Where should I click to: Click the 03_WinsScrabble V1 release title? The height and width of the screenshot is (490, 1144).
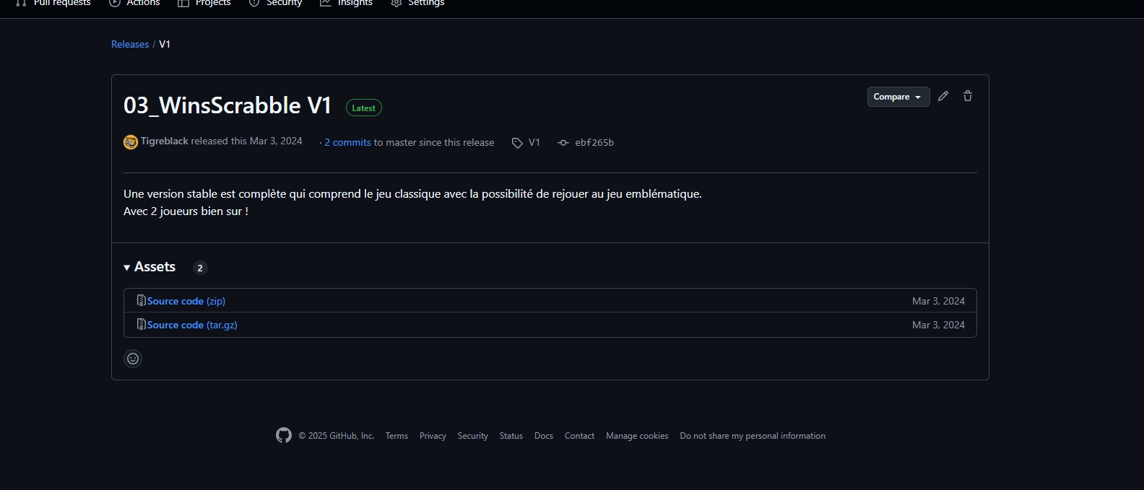pos(227,105)
